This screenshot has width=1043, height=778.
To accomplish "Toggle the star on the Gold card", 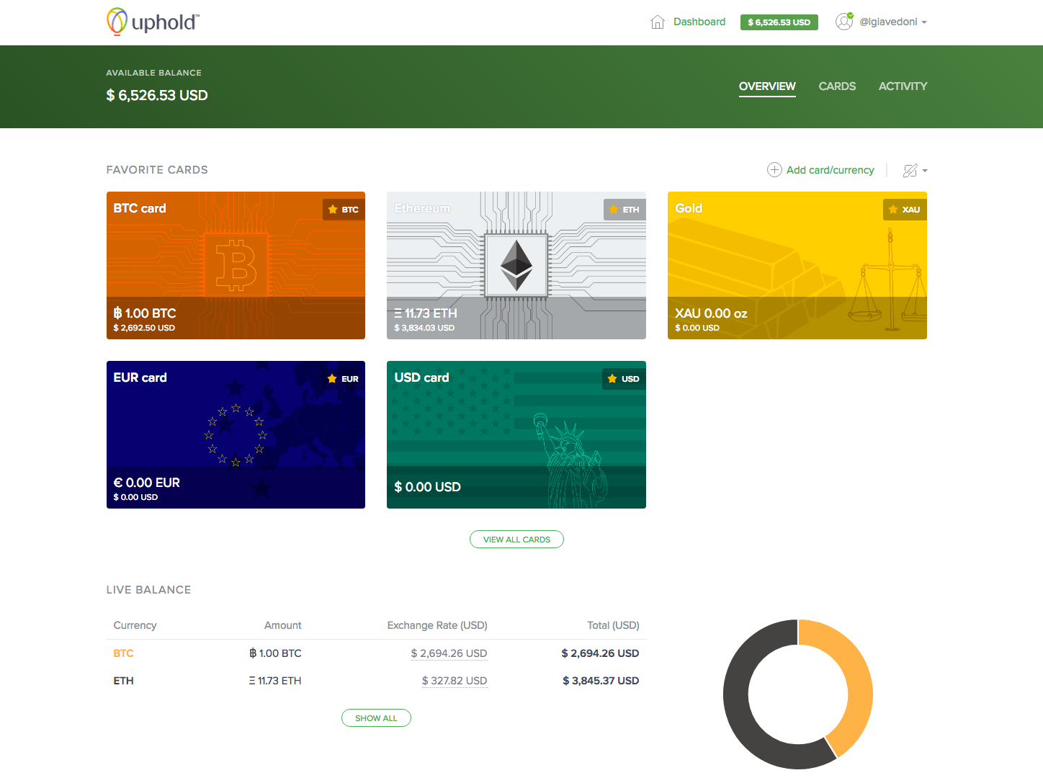I will point(893,210).
